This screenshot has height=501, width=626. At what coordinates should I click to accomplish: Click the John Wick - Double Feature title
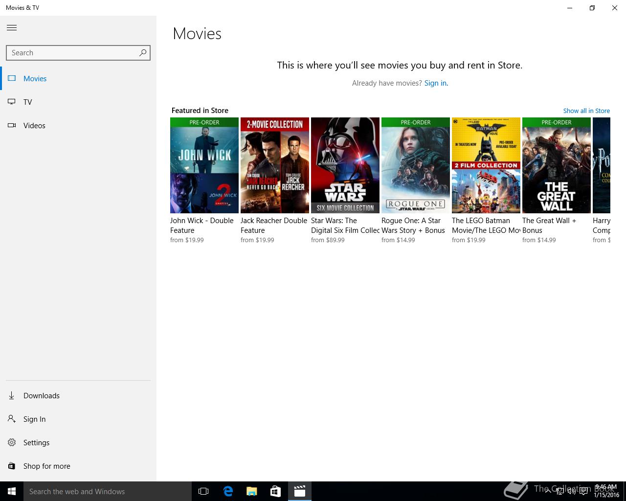[202, 226]
